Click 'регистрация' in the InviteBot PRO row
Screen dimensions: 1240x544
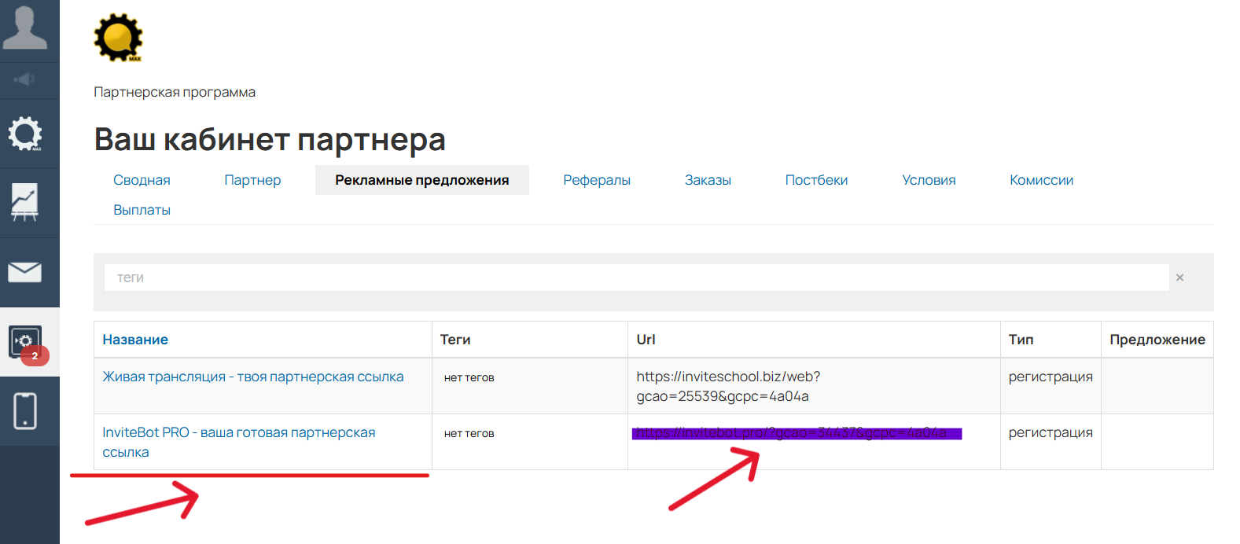pos(1051,432)
